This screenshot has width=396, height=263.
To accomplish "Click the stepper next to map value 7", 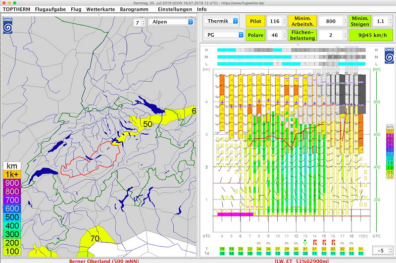I will tap(144, 22).
